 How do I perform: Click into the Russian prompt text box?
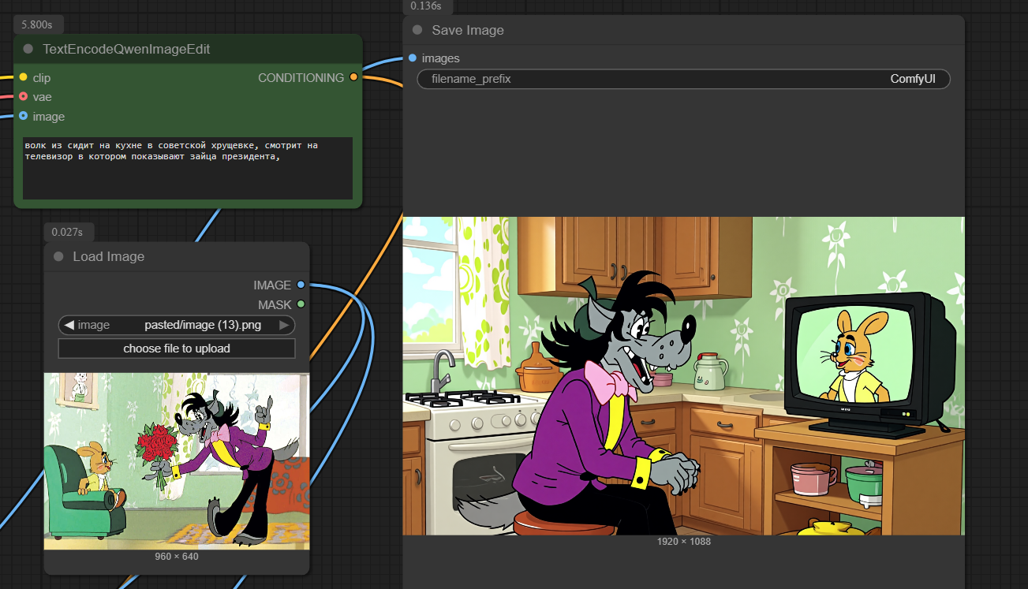188,168
